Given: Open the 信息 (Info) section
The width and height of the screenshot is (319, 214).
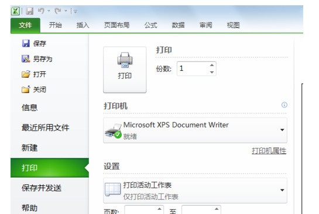Looking at the screenshot, I should (x=30, y=108).
